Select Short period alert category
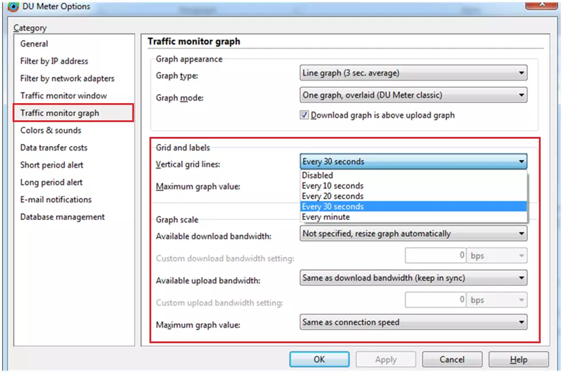 click(52, 165)
